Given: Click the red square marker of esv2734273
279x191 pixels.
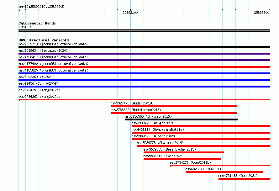Looking at the screenshot, I should (171, 166).
